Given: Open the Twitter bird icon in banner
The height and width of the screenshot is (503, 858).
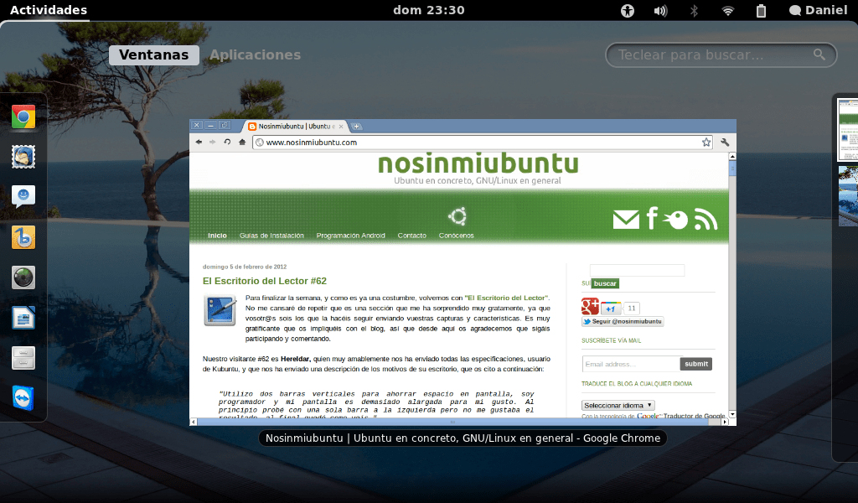Looking at the screenshot, I should coord(676,220).
